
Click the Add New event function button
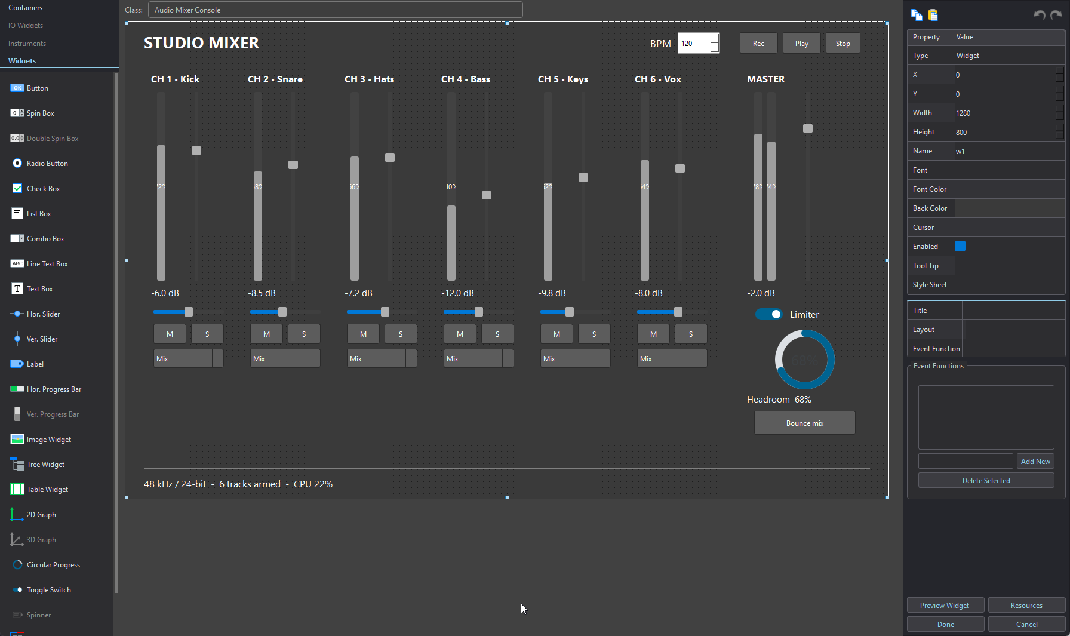click(1035, 461)
